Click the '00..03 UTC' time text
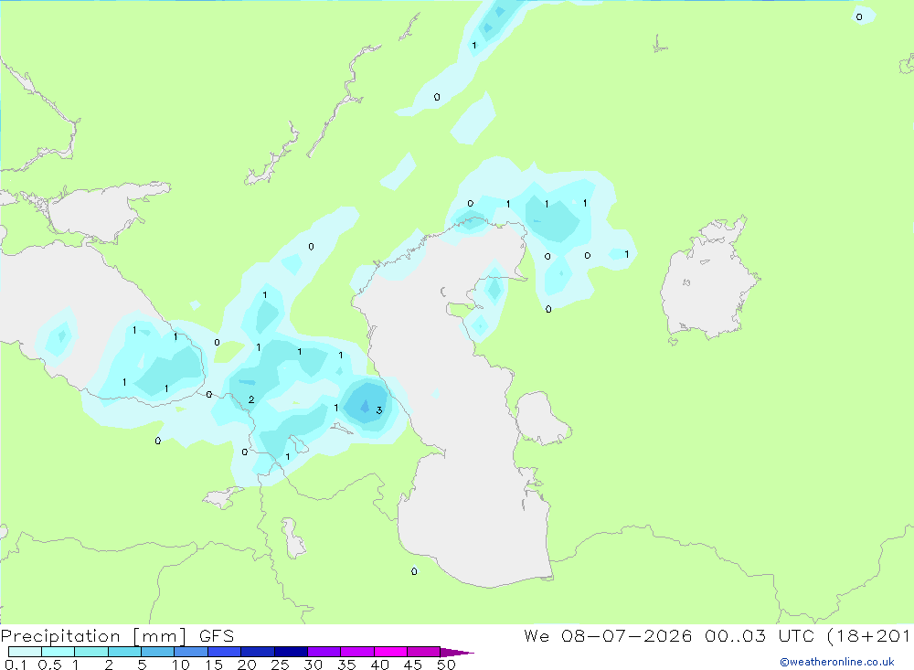 [759, 636]
